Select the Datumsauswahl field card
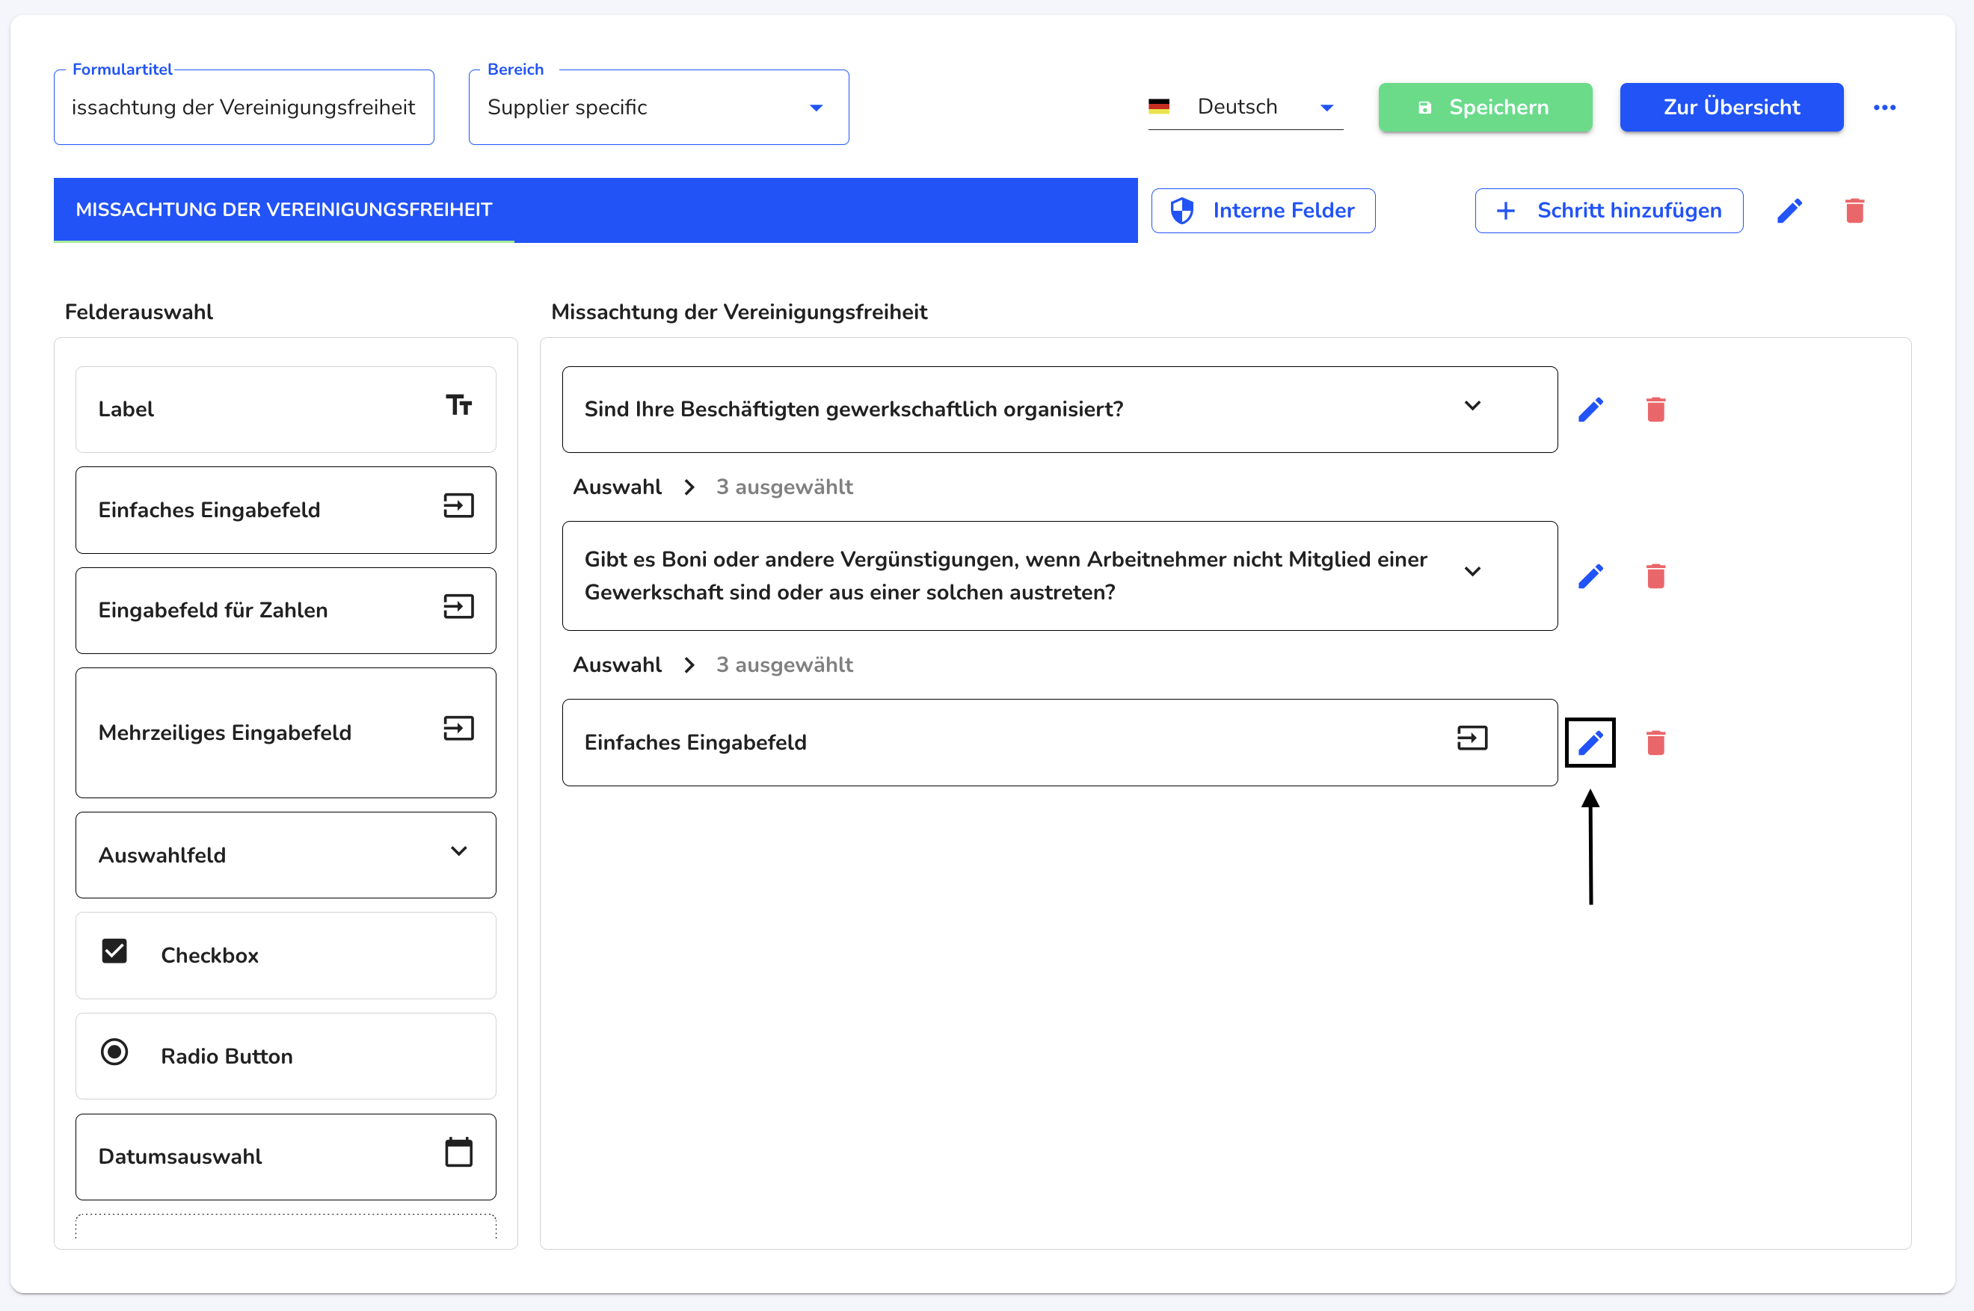Image resolution: width=1974 pixels, height=1311 pixels. 286,1157
